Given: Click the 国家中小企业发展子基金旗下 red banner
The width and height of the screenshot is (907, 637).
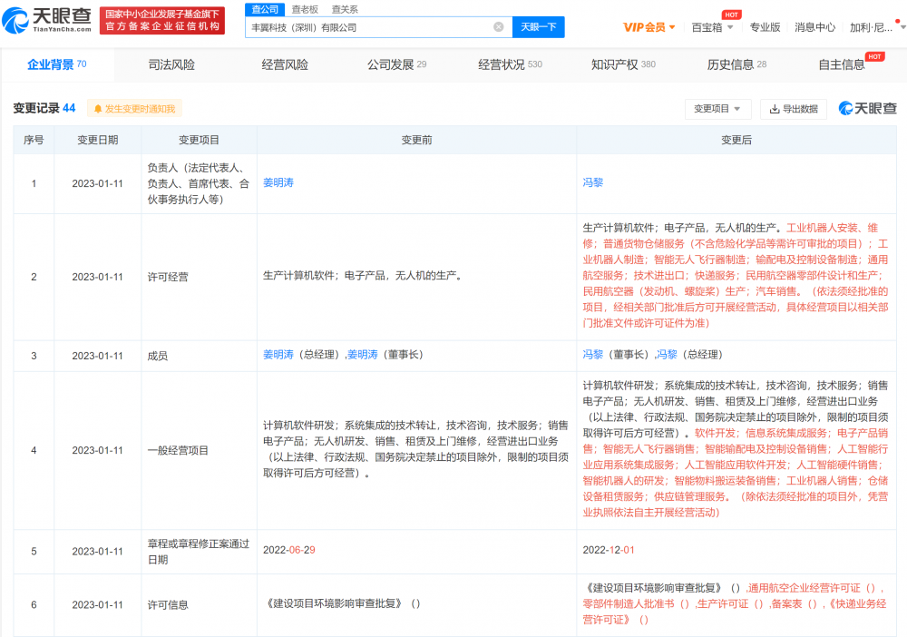Looking at the screenshot, I should (x=162, y=21).
